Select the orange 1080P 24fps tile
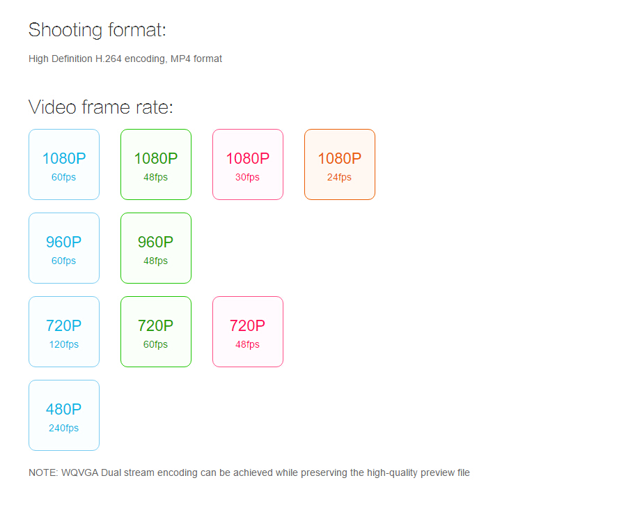This screenshot has width=626, height=508. pyautogui.click(x=339, y=164)
